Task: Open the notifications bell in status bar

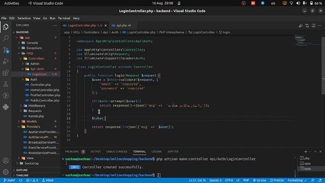Action: pos(320,180)
